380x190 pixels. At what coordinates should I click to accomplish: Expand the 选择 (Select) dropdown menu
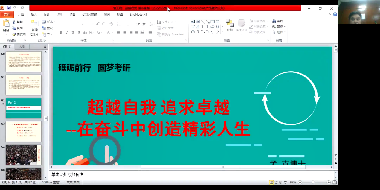(279, 32)
